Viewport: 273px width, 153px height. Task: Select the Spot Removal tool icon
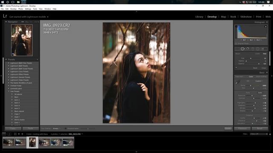pos(243,49)
